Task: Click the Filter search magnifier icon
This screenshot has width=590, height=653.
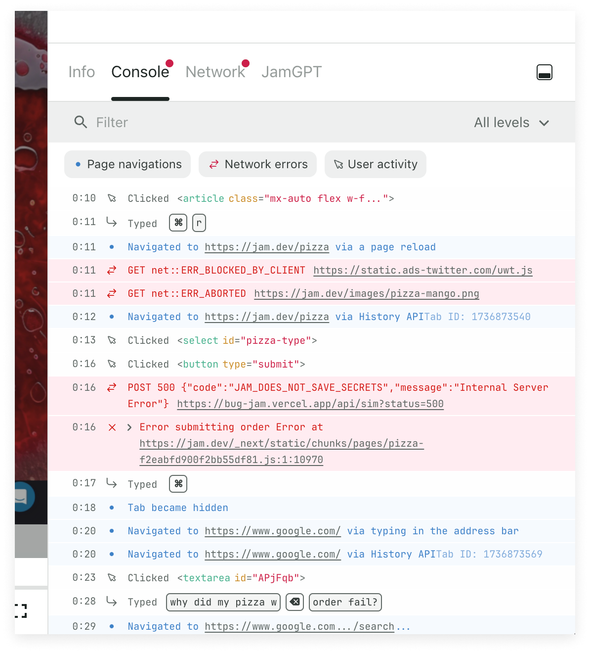Action: (x=81, y=122)
